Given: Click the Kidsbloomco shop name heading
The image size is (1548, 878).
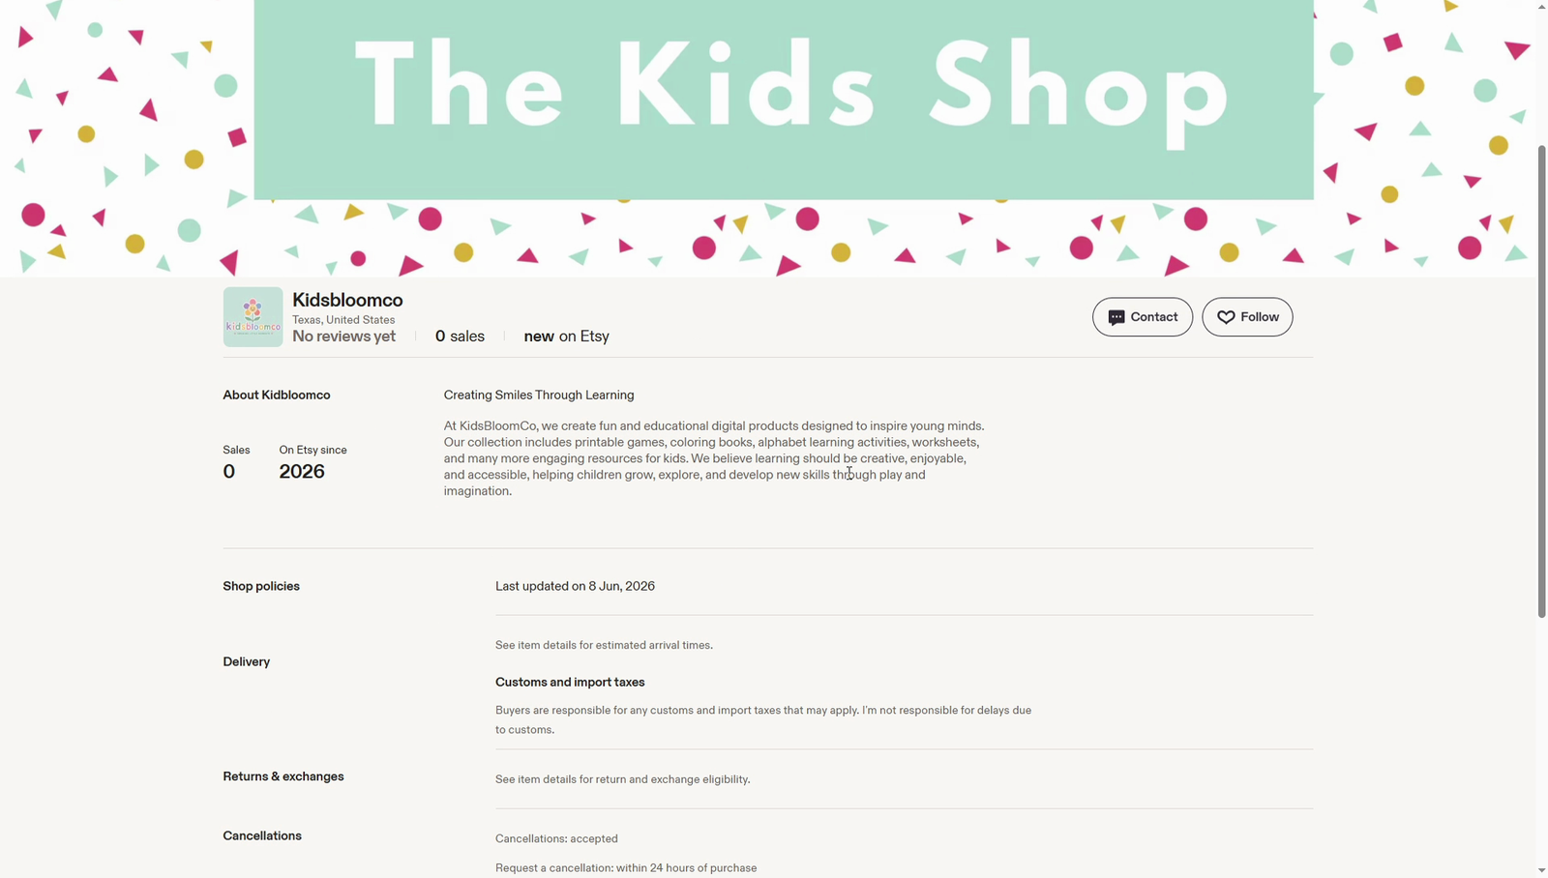Looking at the screenshot, I should click(x=347, y=300).
